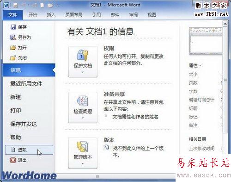
Task: Click the 选项 (Options) item
Action: (x=29, y=150)
